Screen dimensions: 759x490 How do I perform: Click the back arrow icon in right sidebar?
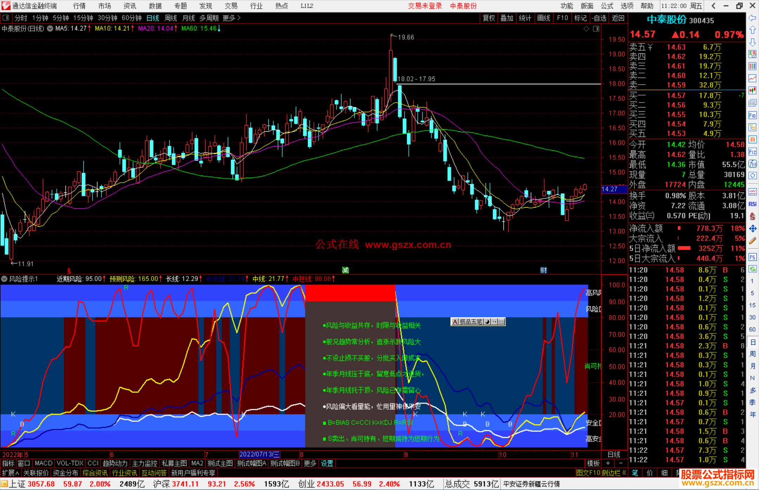click(752, 18)
